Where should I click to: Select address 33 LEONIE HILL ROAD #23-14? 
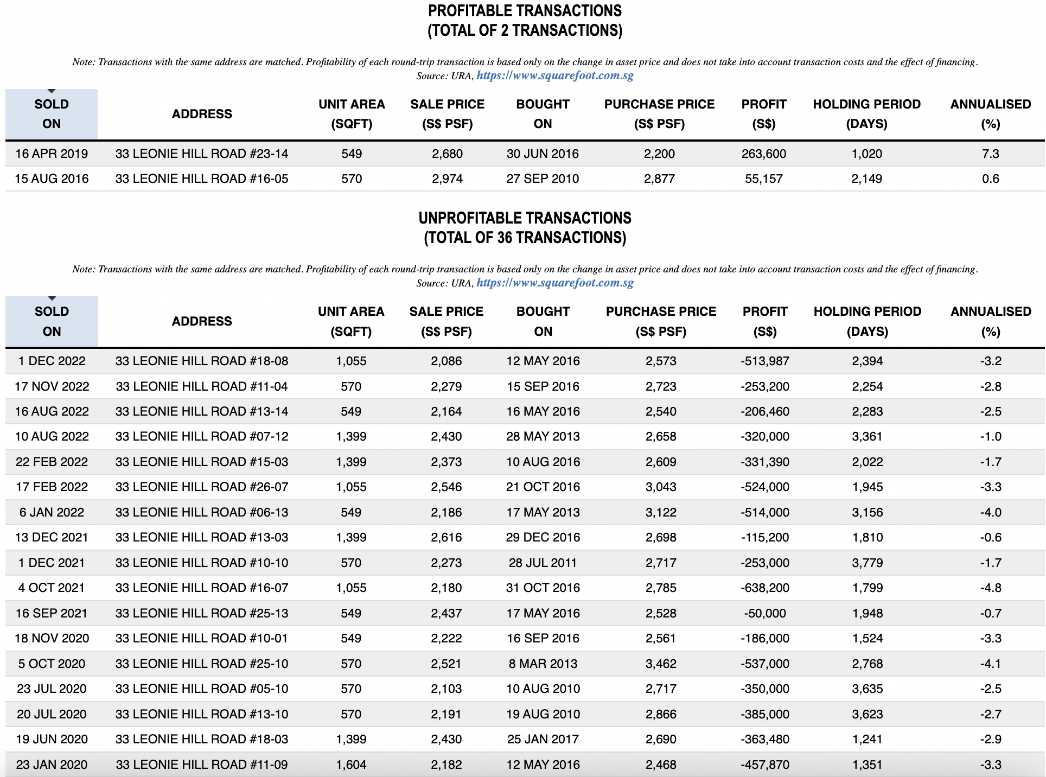tap(202, 154)
